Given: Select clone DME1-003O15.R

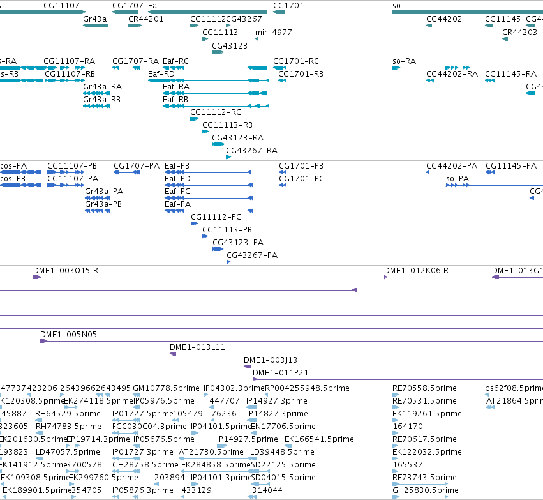Looking at the screenshot, I should tap(66, 271).
